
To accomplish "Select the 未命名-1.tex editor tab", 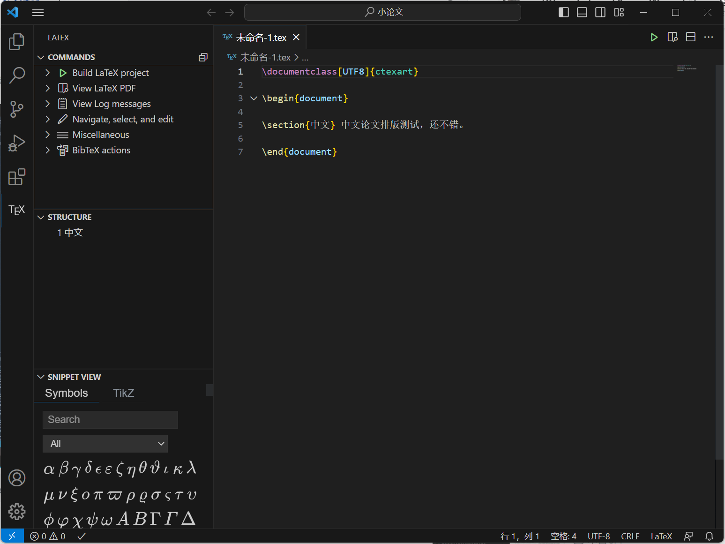I will point(261,38).
